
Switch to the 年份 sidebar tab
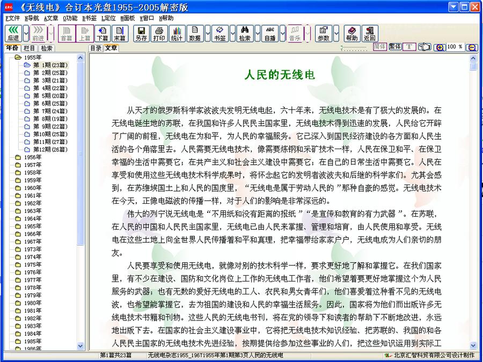click(12, 48)
